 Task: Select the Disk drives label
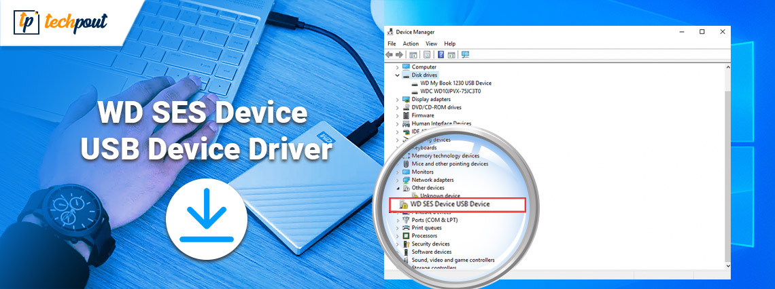[x=425, y=75]
